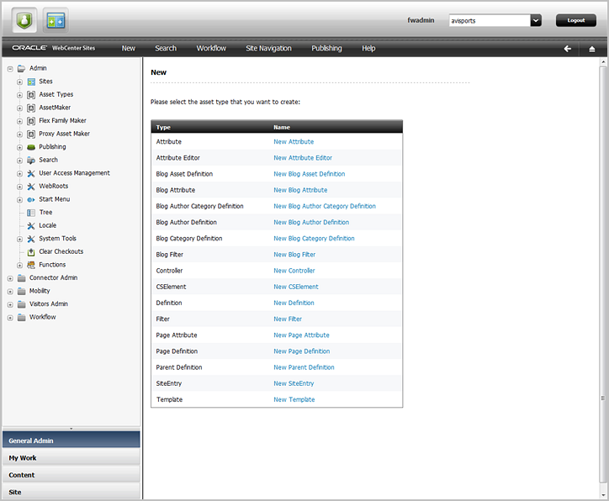Viewport: 609px width, 501px height.
Task: Expand the System Tools tree node
Action: point(20,240)
